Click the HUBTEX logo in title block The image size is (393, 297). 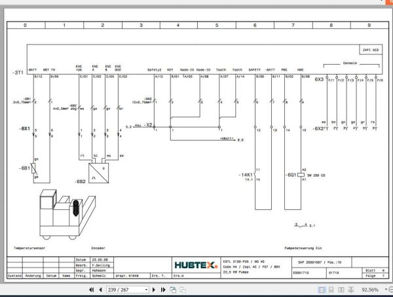click(x=196, y=265)
